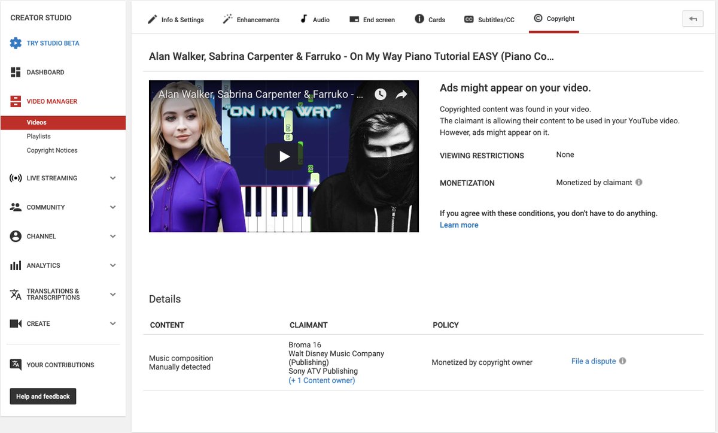
Task: Click the pencil icon beside Info & Settings
Action: click(153, 19)
